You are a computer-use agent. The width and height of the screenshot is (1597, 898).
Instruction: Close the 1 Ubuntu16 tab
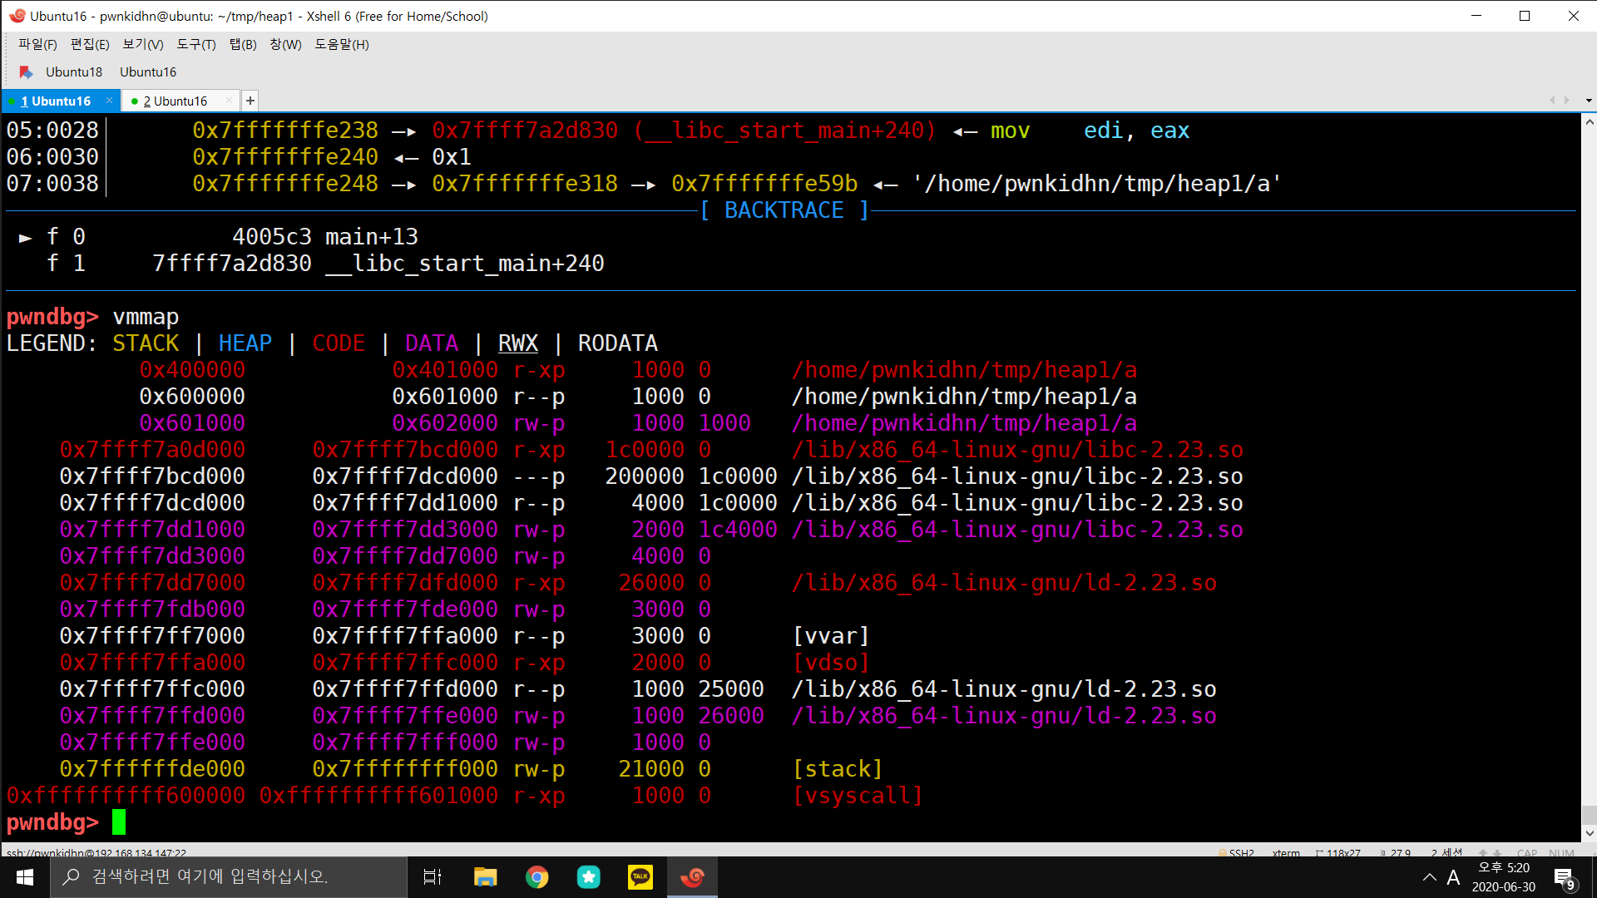(109, 101)
